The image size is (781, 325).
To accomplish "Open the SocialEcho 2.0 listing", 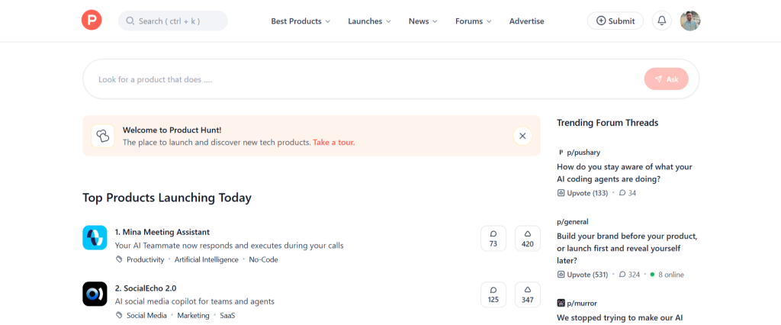I will coord(146,288).
